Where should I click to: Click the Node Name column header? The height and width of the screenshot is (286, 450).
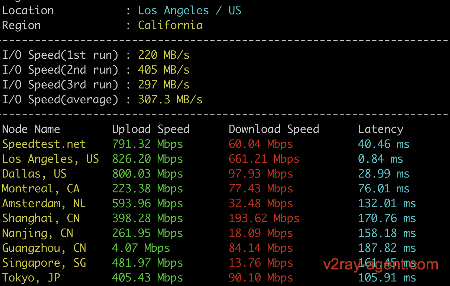(31, 129)
